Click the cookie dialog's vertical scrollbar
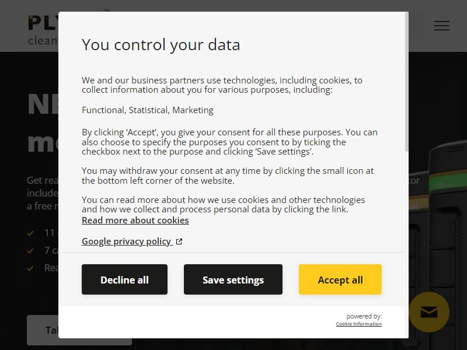The image size is (467, 350). [x=406, y=82]
